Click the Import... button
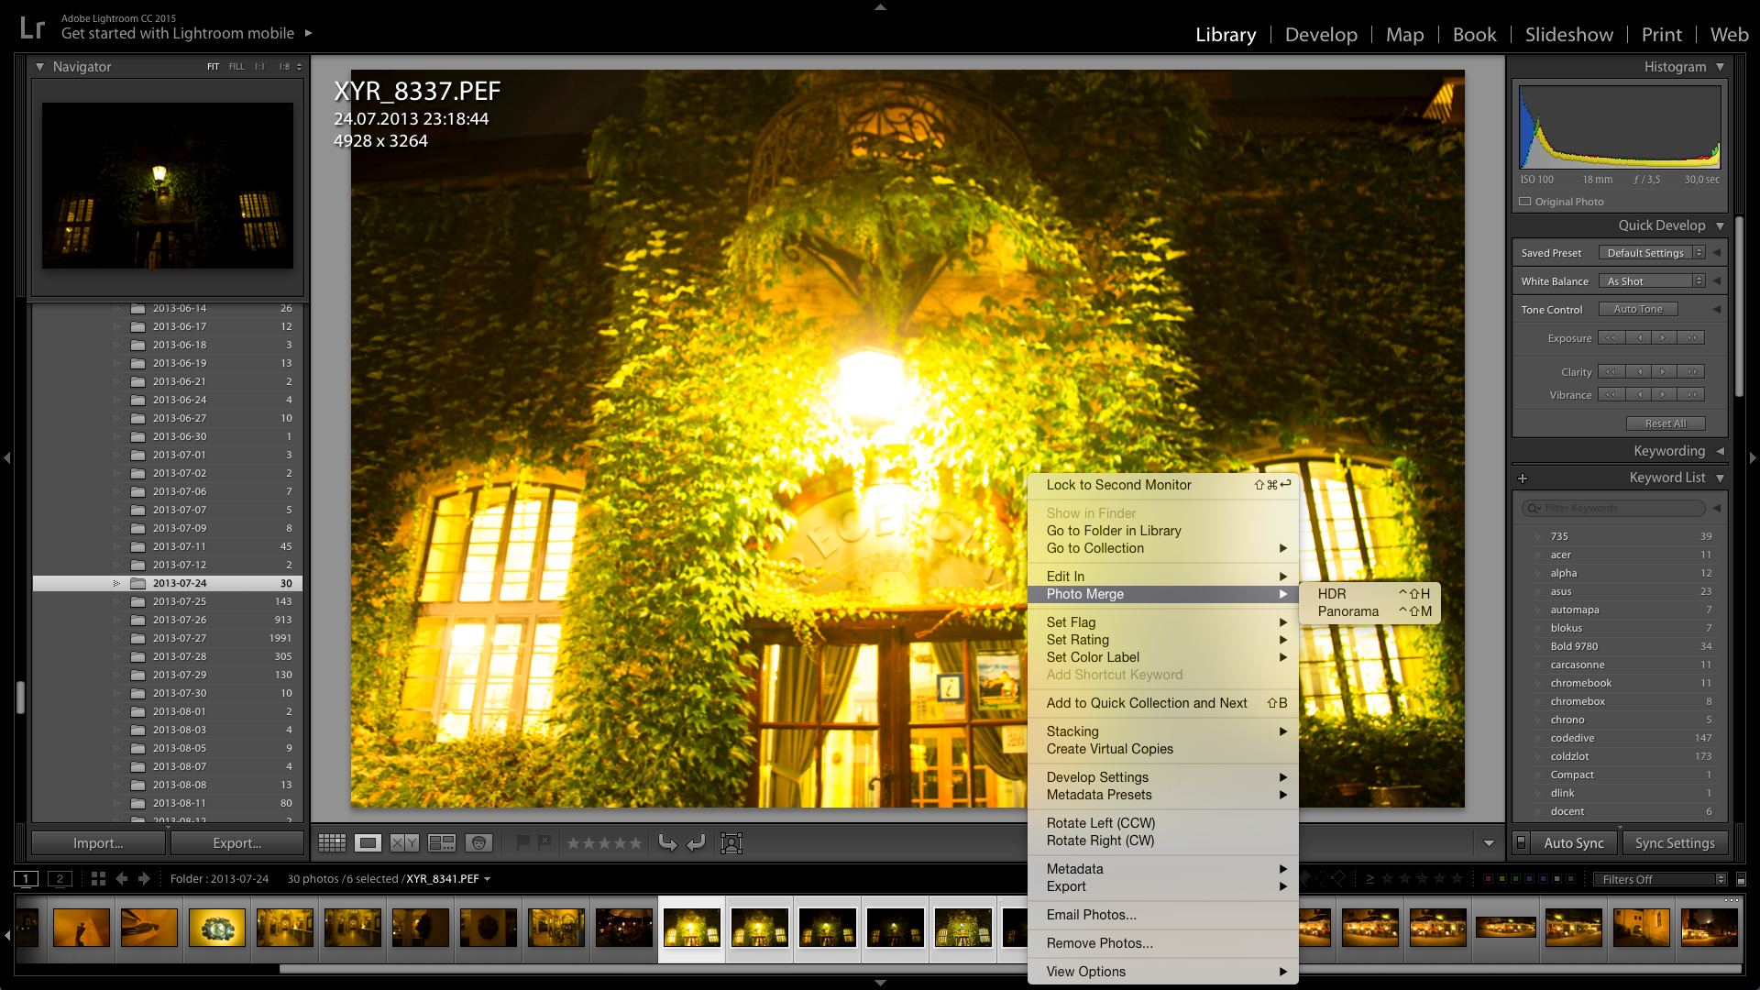Image resolution: width=1760 pixels, height=990 pixels. [x=99, y=843]
